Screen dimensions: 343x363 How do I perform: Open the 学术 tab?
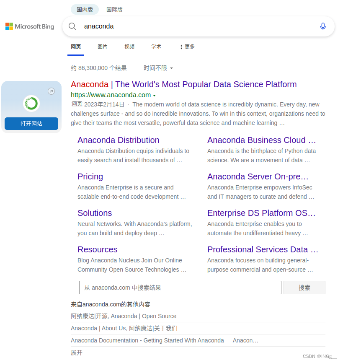(x=156, y=47)
